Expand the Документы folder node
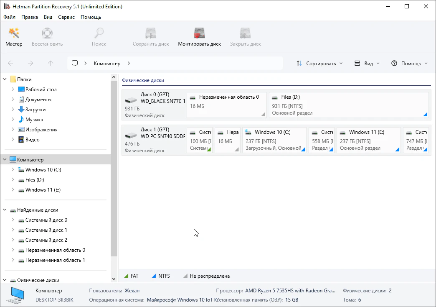 pos(13,100)
